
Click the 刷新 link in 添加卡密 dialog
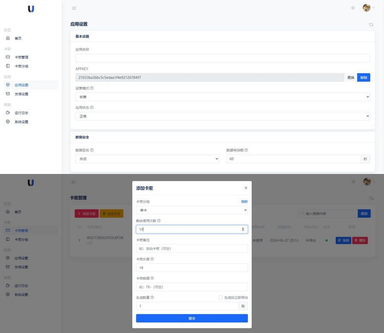(x=244, y=202)
